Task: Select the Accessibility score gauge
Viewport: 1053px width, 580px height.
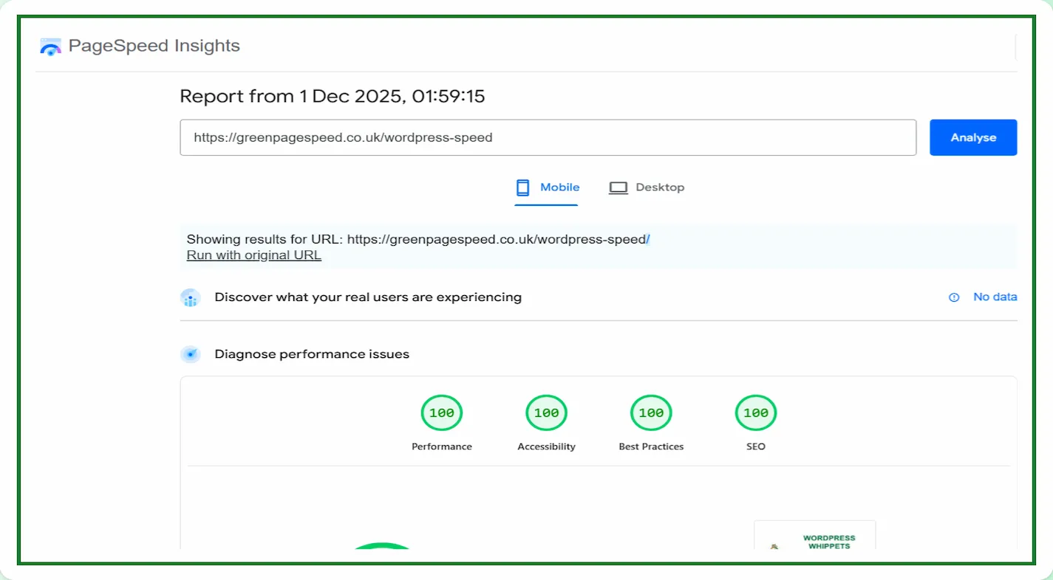Action: (x=547, y=413)
